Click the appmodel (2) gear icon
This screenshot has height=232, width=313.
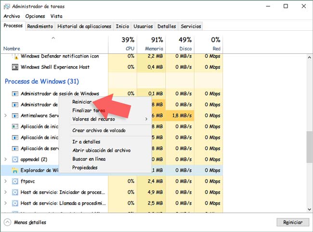point(15,159)
